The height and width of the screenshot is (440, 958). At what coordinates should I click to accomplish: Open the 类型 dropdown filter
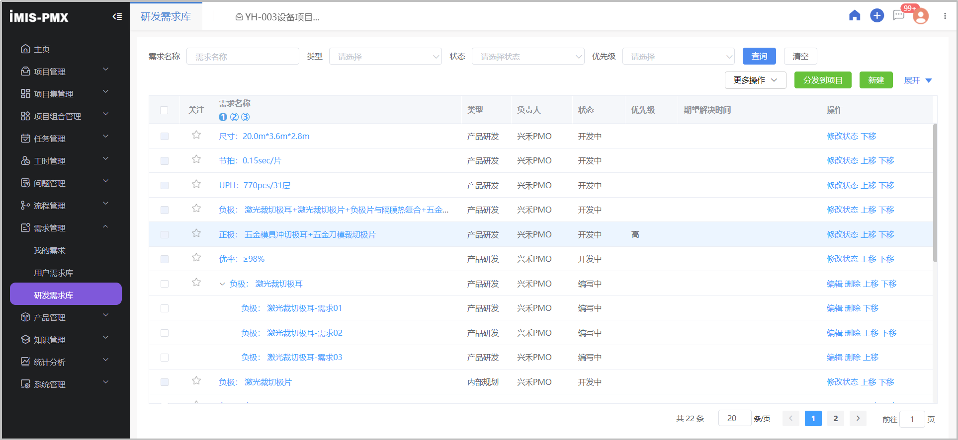[385, 57]
